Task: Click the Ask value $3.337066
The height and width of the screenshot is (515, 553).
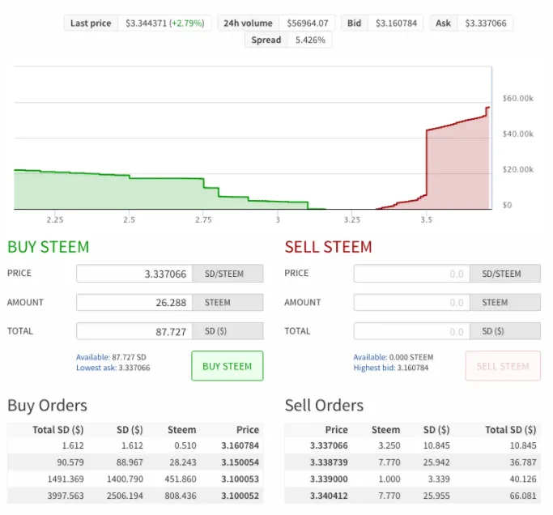Action: point(486,23)
